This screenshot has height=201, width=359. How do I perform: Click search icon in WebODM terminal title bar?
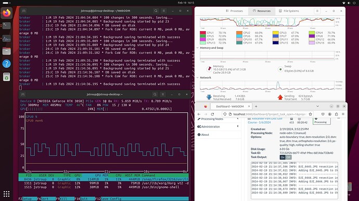156,11
